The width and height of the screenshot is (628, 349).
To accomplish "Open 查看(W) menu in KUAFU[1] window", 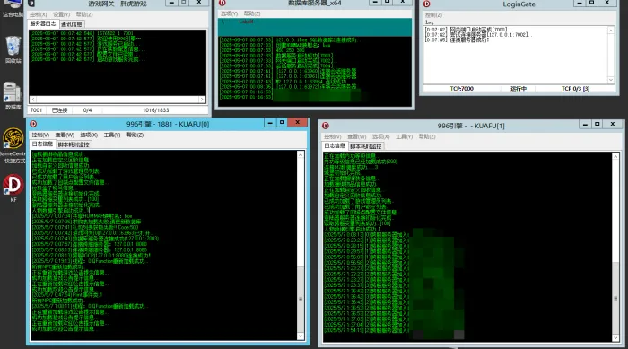I will (356, 136).
